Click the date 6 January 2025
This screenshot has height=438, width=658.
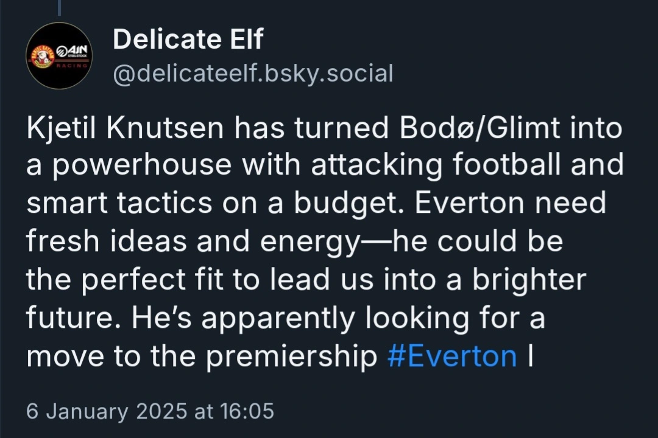[107, 411]
